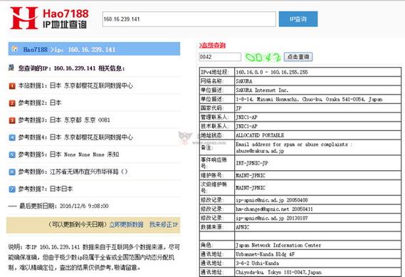The height and width of the screenshot is (277, 405).
Task: Click the hm-changed@apnic.net 20050411 cell
Action: click(317, 209)
